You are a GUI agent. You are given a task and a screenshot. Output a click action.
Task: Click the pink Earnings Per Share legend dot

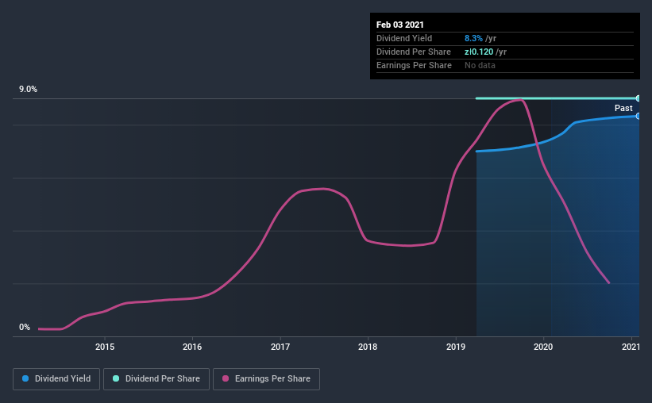(x=226, y=378)
